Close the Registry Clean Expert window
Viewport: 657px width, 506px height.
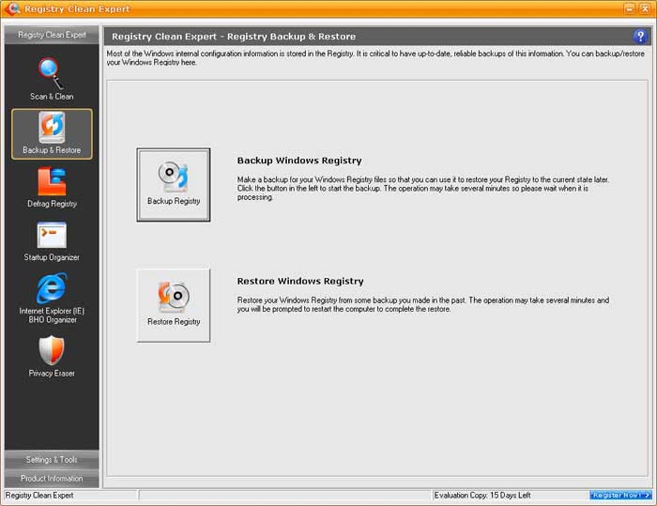pos(644,8)
